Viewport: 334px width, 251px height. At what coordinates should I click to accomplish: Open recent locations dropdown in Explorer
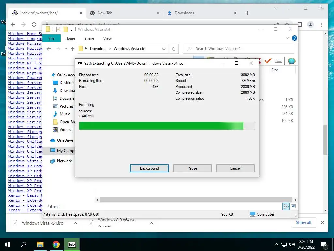tap(66, 49)
